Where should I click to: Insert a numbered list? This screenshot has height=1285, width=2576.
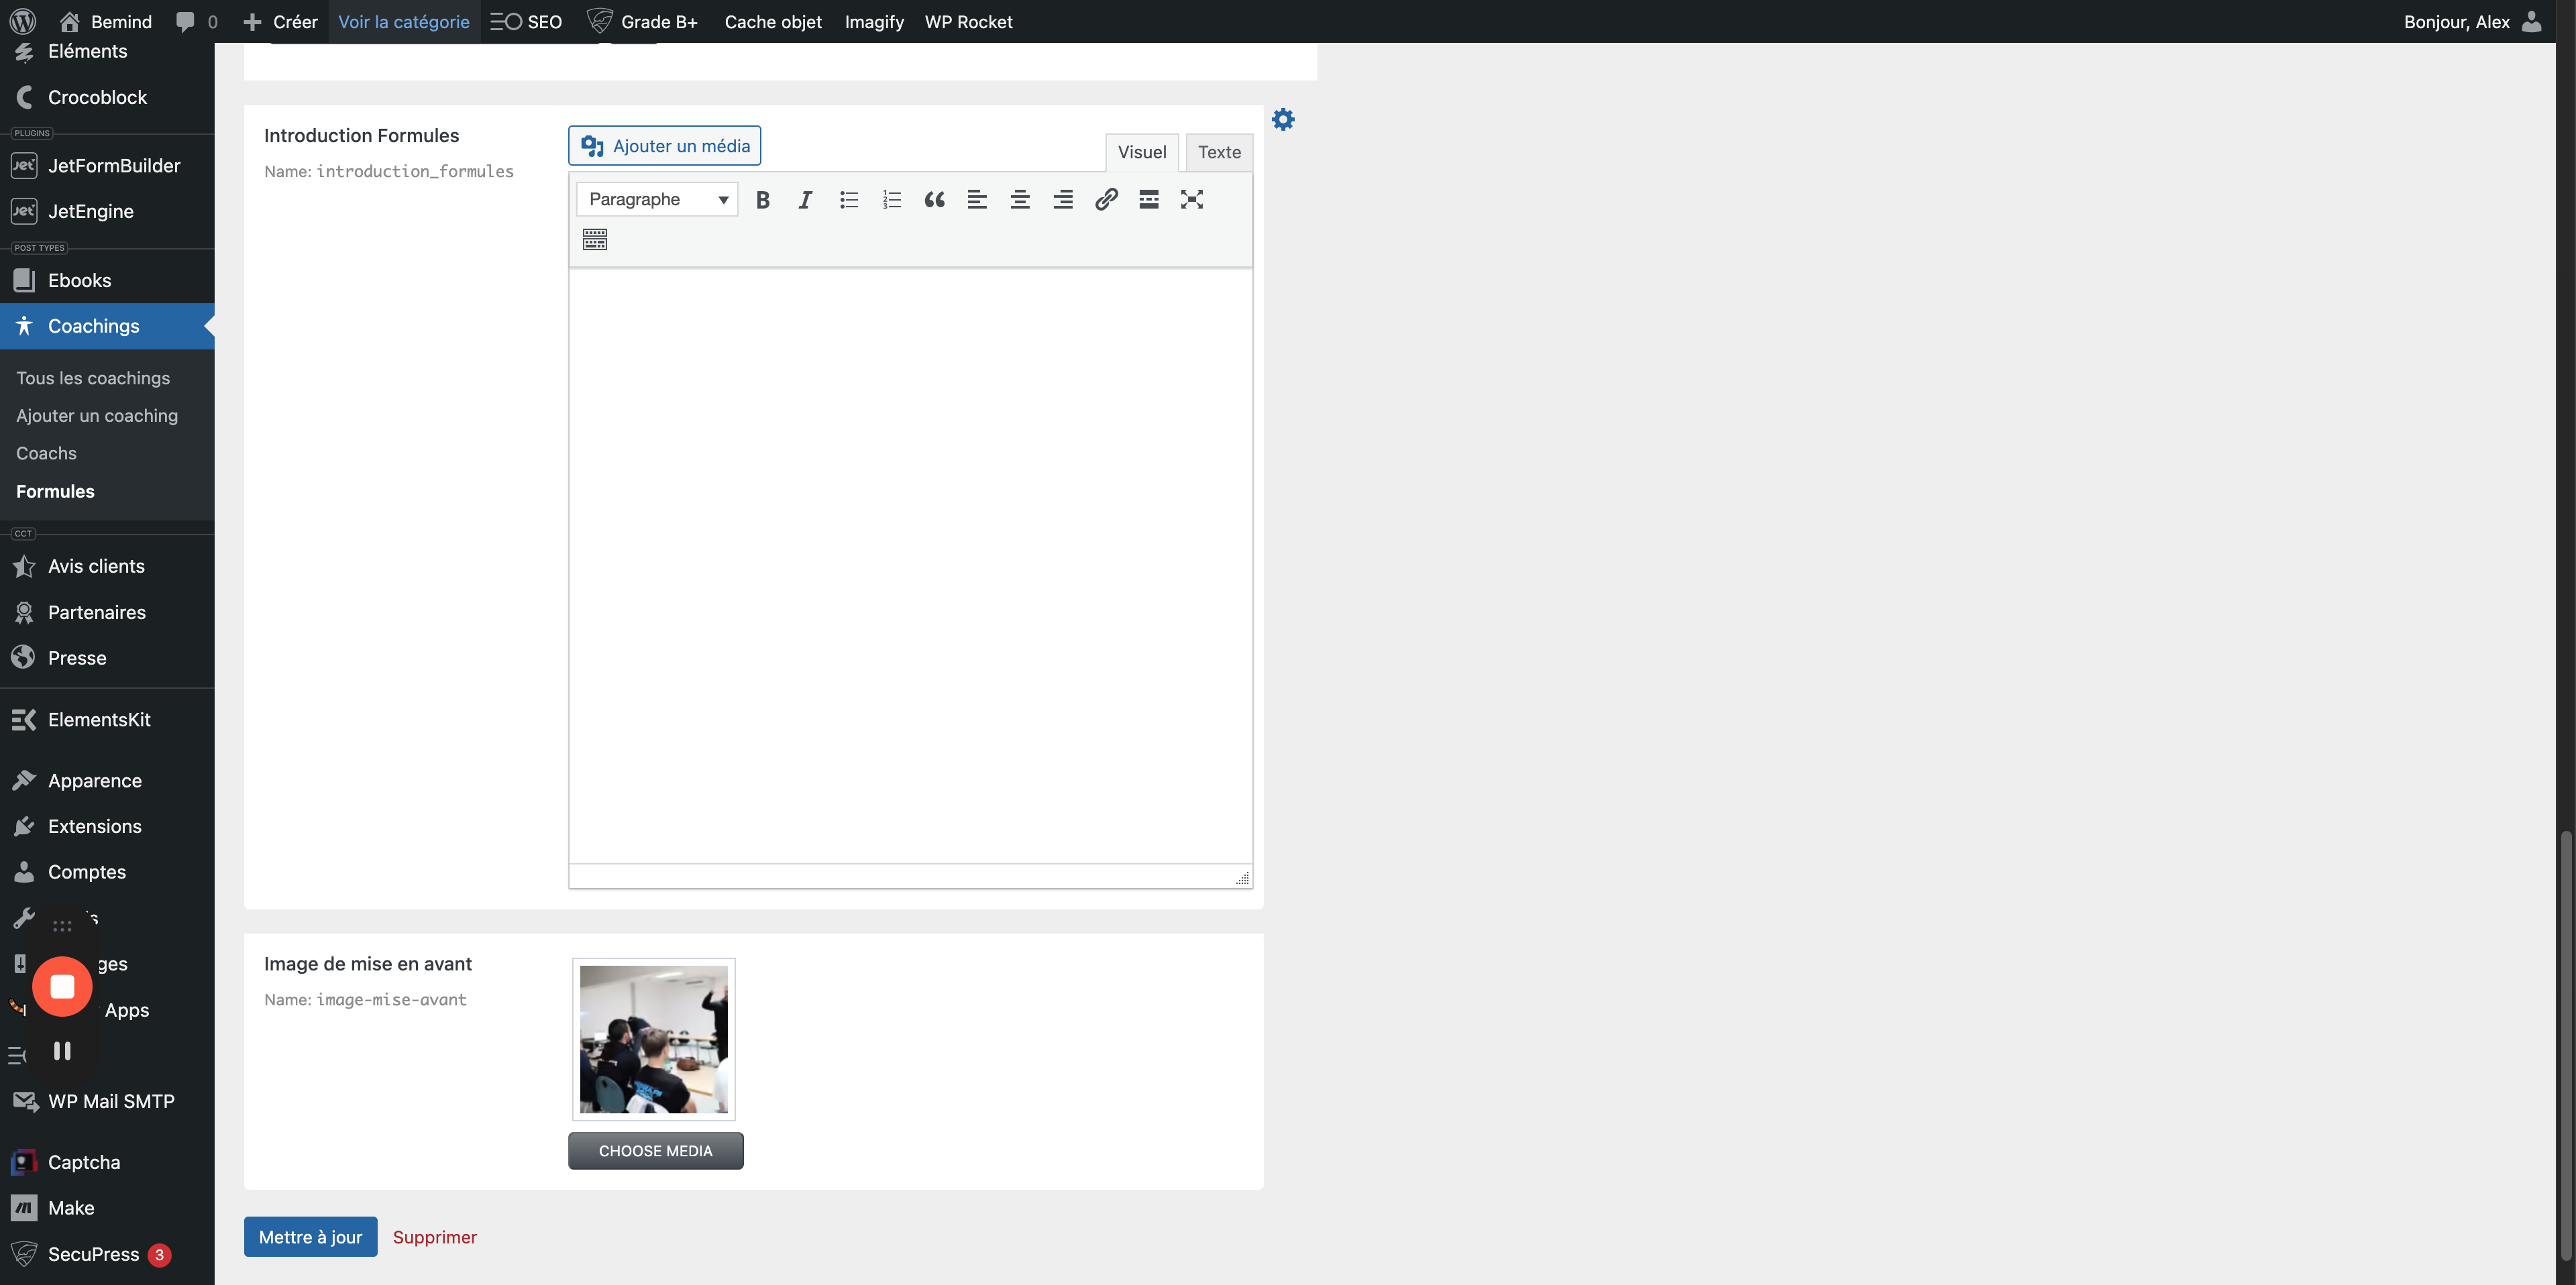click(891, 199)
